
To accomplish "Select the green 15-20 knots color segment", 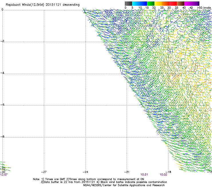I will point(151,3).
